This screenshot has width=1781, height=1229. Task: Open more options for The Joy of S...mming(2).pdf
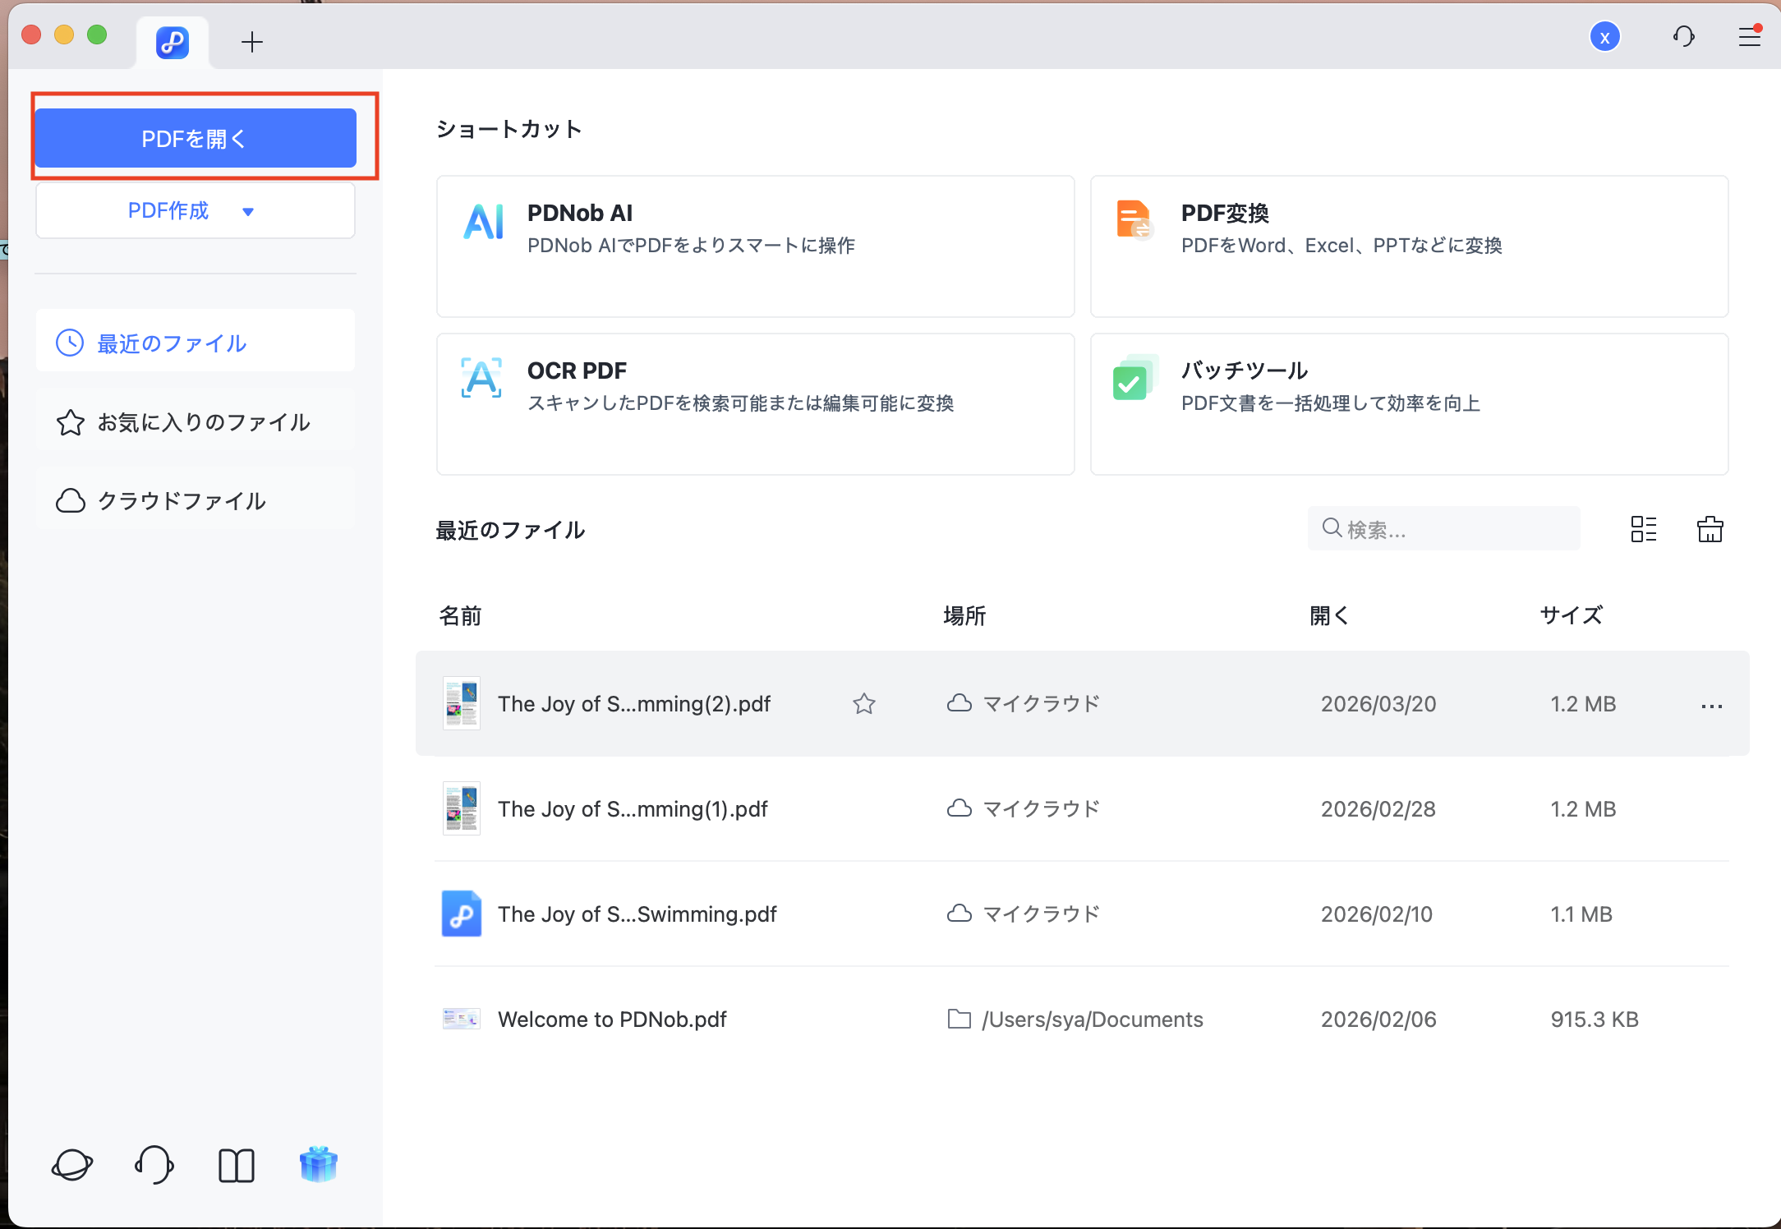tap(1712, 705)
